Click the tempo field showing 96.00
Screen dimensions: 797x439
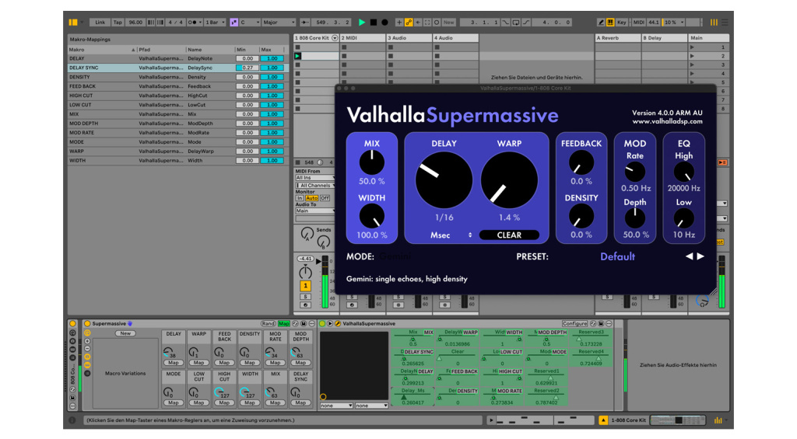[x=135, y=23]
